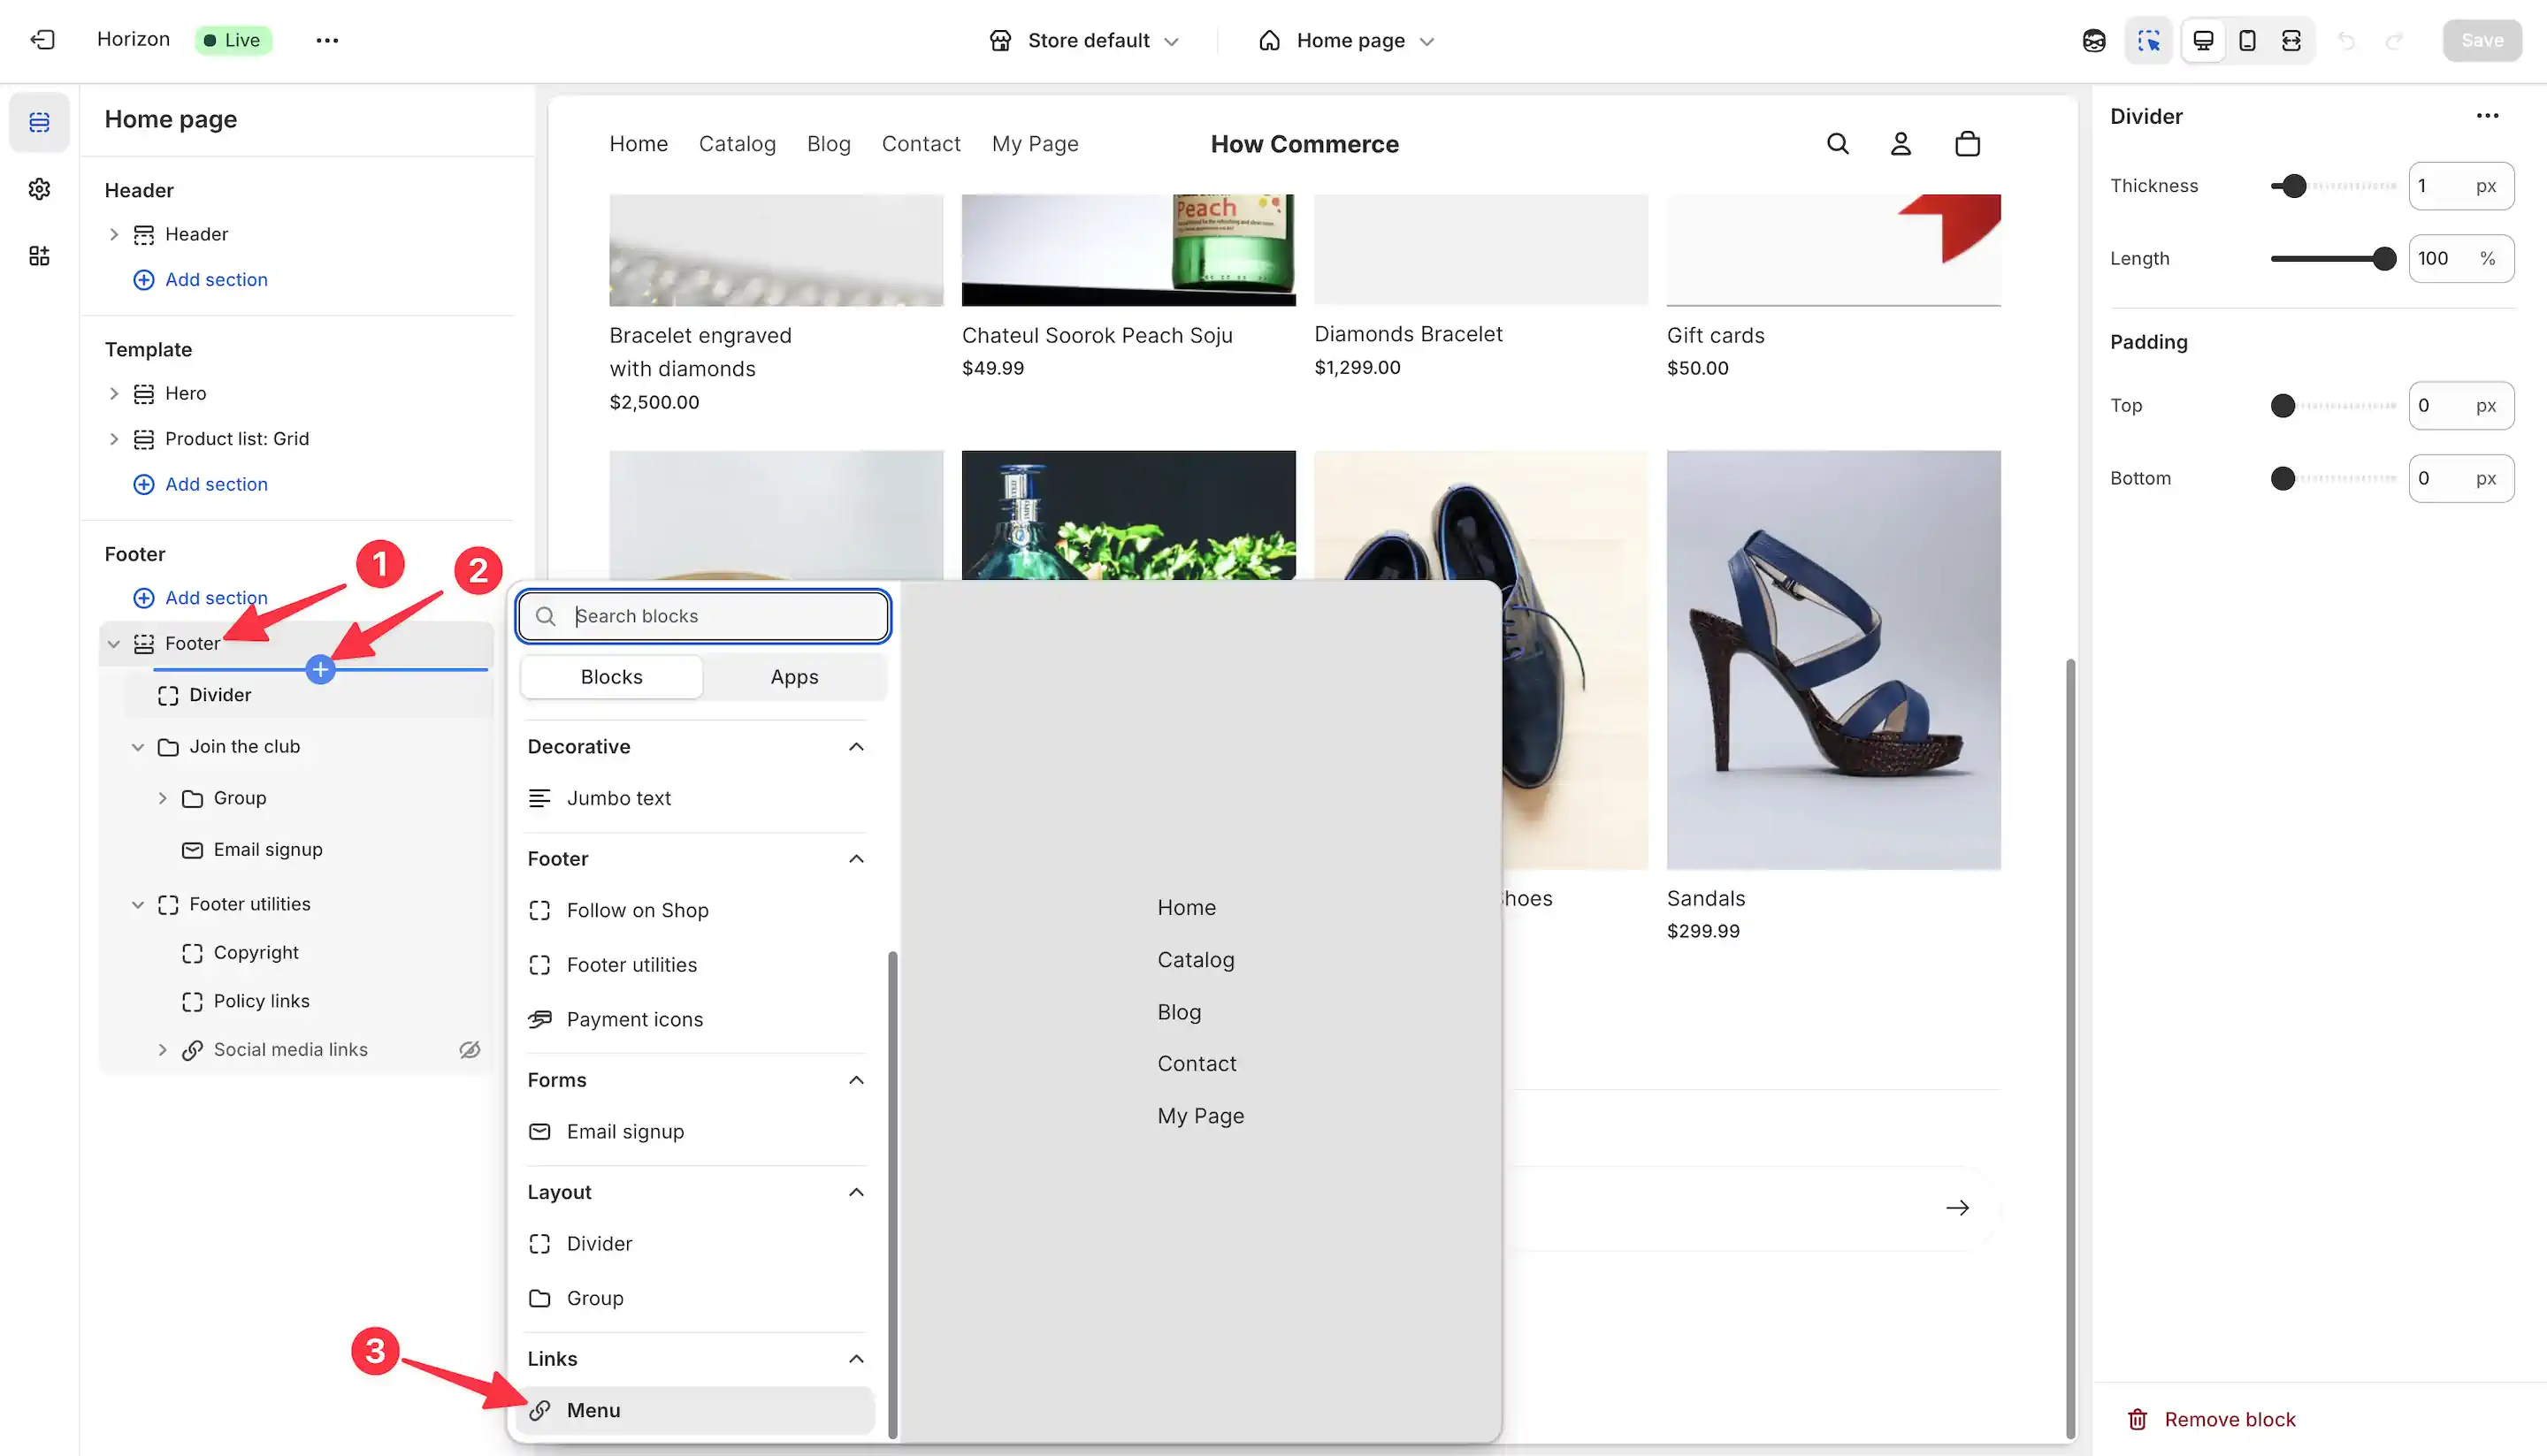The height and width of the screenshot is (1456, 2547).
Task: Open Contact in storefront navigation
Action: [921, 144]
